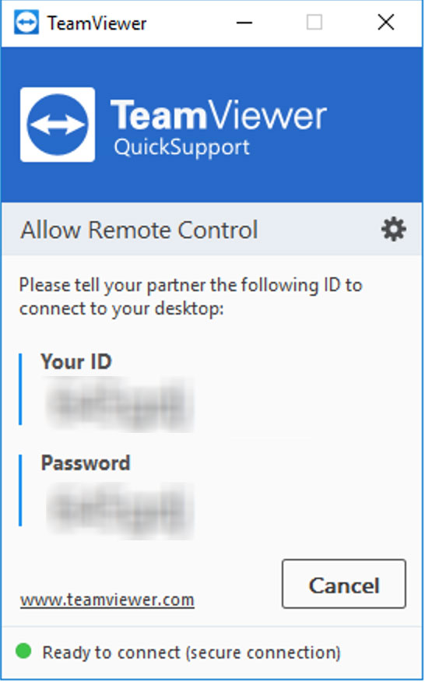
Task: Minimize the TeamViewer window
Action: coord(244,23)
